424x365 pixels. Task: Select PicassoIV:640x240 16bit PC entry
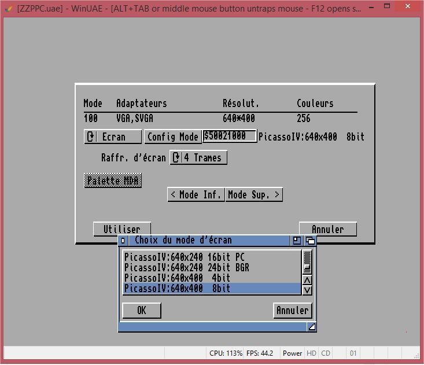pyautogui.click(x=212, y=257)
